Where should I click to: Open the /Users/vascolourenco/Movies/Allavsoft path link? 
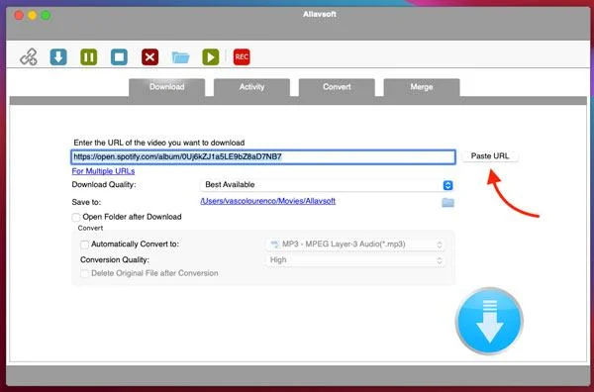click(268, 201)
